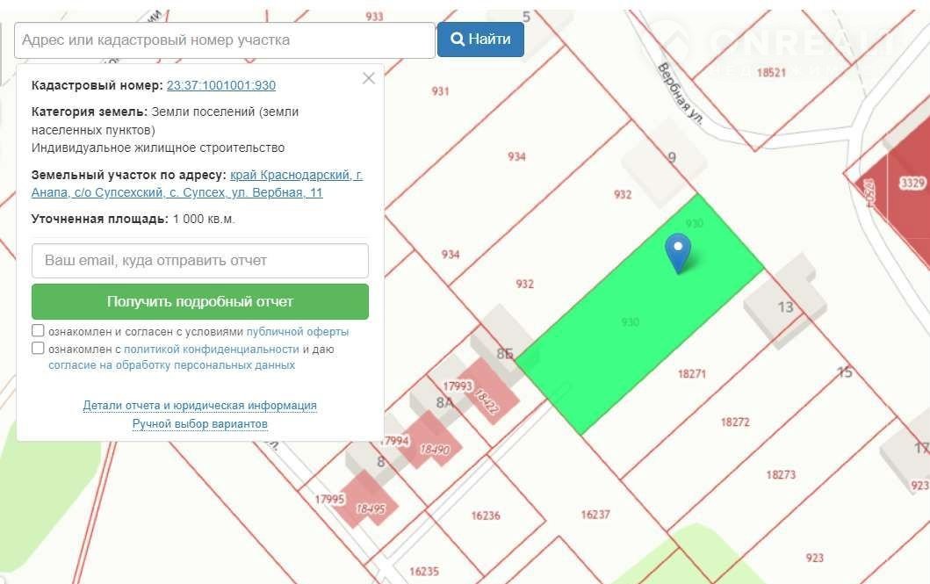Open the публичной оферты link
Viewport: 930px width, 584px height.
click(x=298, y=332)
